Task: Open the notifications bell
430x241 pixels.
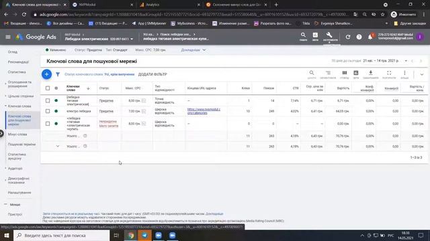Action: click(x=370, y=37)
